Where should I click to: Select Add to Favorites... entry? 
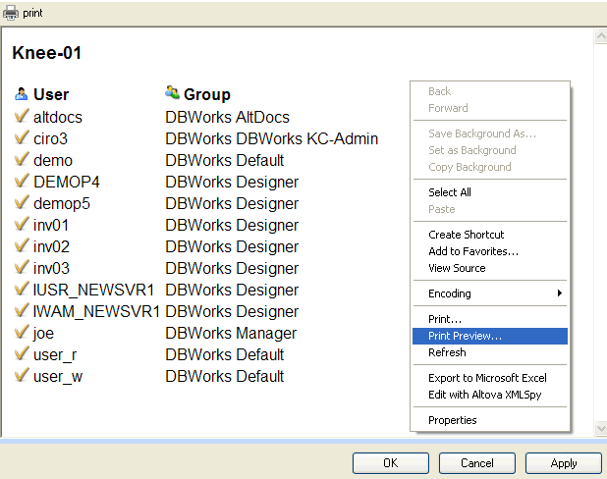[x=490, y=251]
